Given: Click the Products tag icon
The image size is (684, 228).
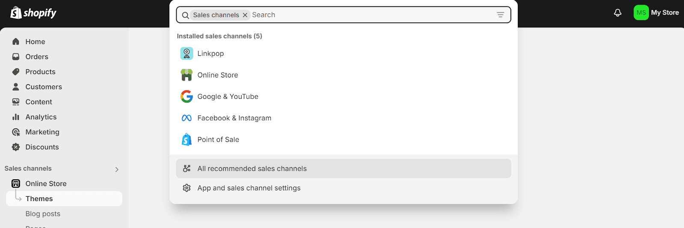Looking at the screenshot, I should coord(16,71).
